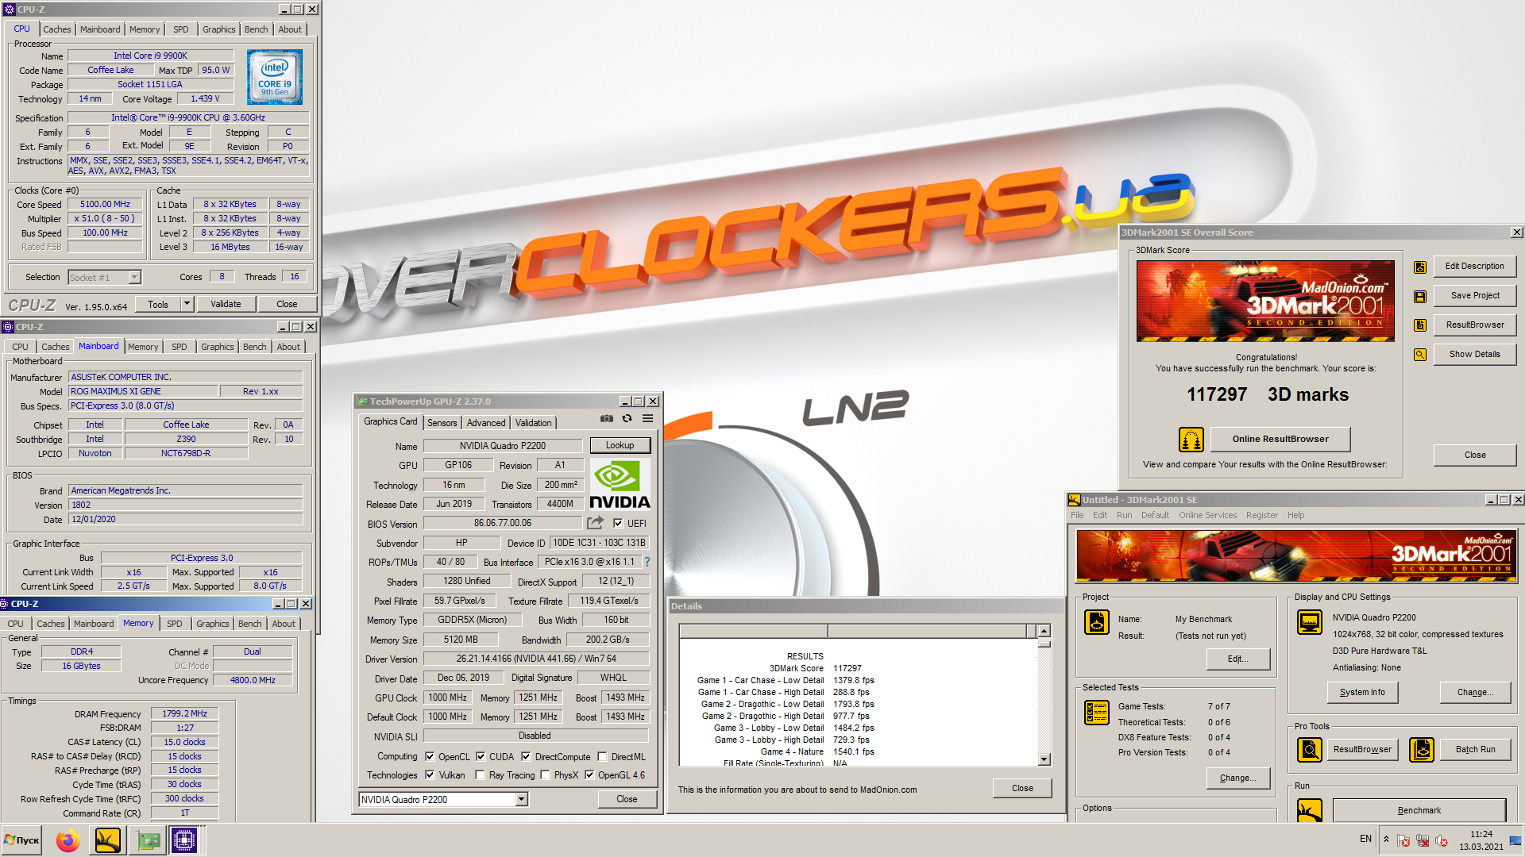The image size is (1525, 857).
Task: Switch to 3DMark2001 taskbar button
Action: coord(107,840)
